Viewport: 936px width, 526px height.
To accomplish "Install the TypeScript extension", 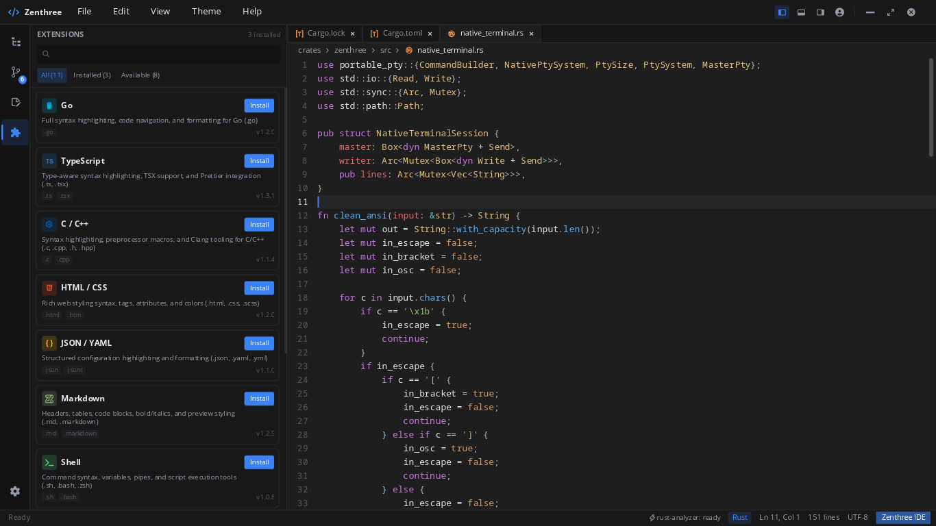I will (x=259, y=161).
